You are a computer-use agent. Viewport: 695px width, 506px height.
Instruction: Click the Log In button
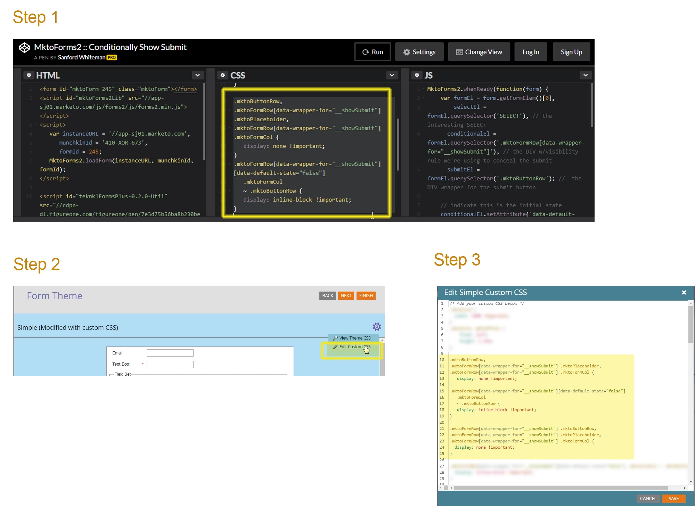(531, 52)
